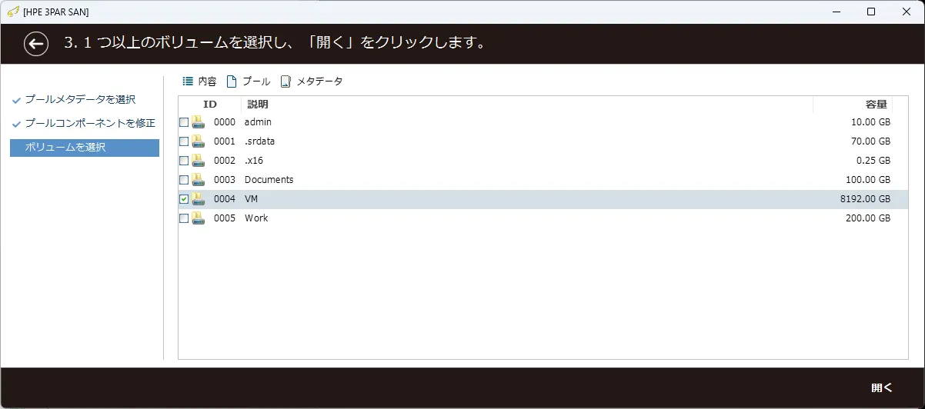Check the Work volume checkbox
The image size is (925, 409).
[x=184, y=218]
